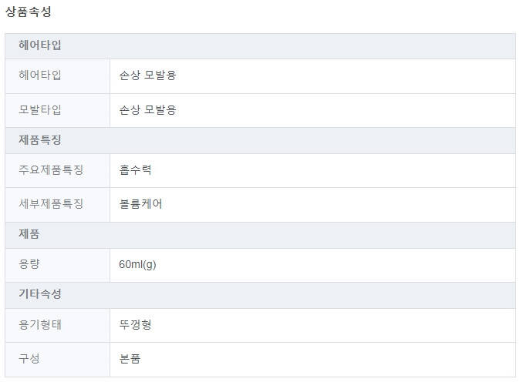Select 손상 모발용 value in the 모발타입 row
523x382 pixels.
[147, 109]
